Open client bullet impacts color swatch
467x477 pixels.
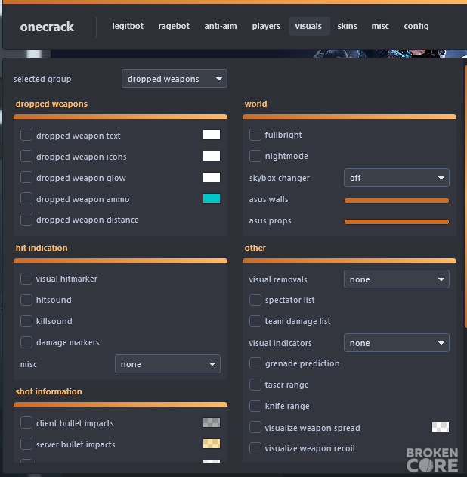pyautogui.click(x=212, y=422)
